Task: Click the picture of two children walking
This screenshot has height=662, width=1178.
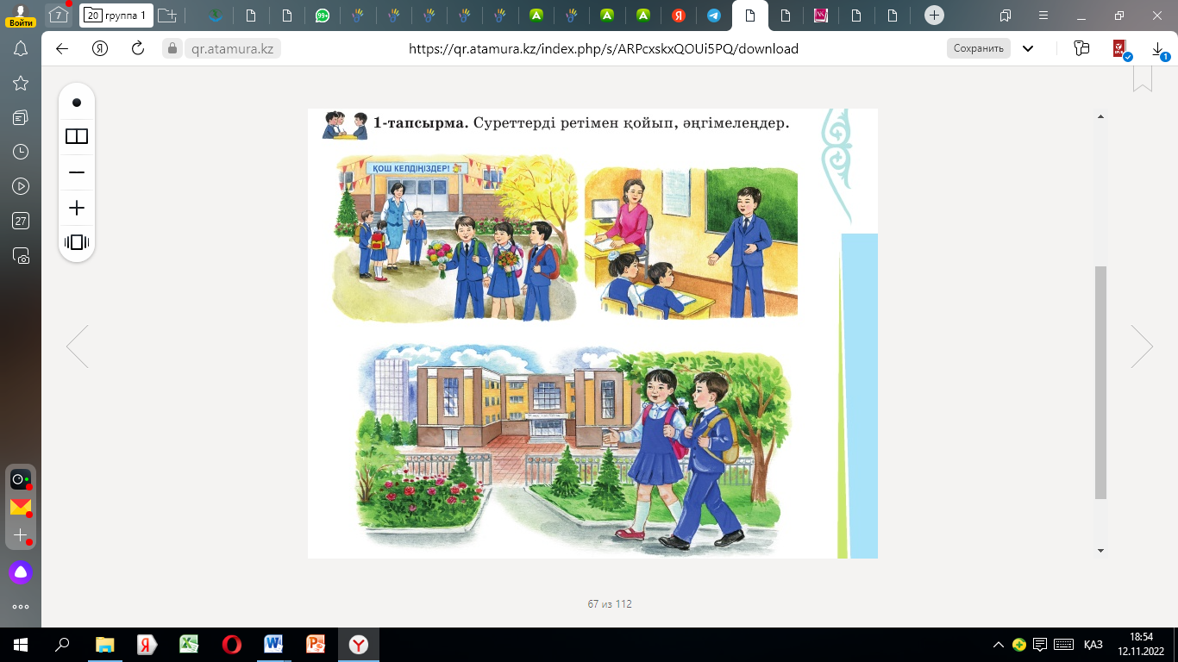Action: tap(573, 448)
